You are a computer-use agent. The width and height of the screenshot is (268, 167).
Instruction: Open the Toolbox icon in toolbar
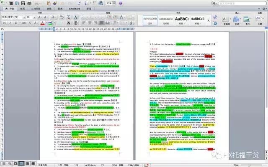95,3
